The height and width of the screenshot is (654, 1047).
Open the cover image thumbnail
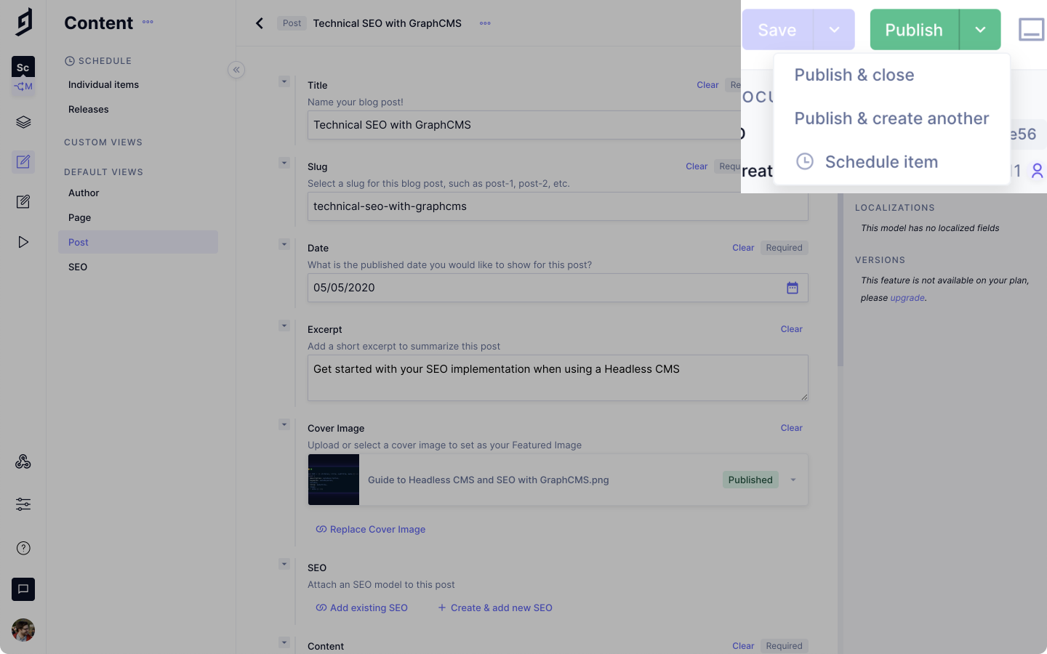(334, 480)
